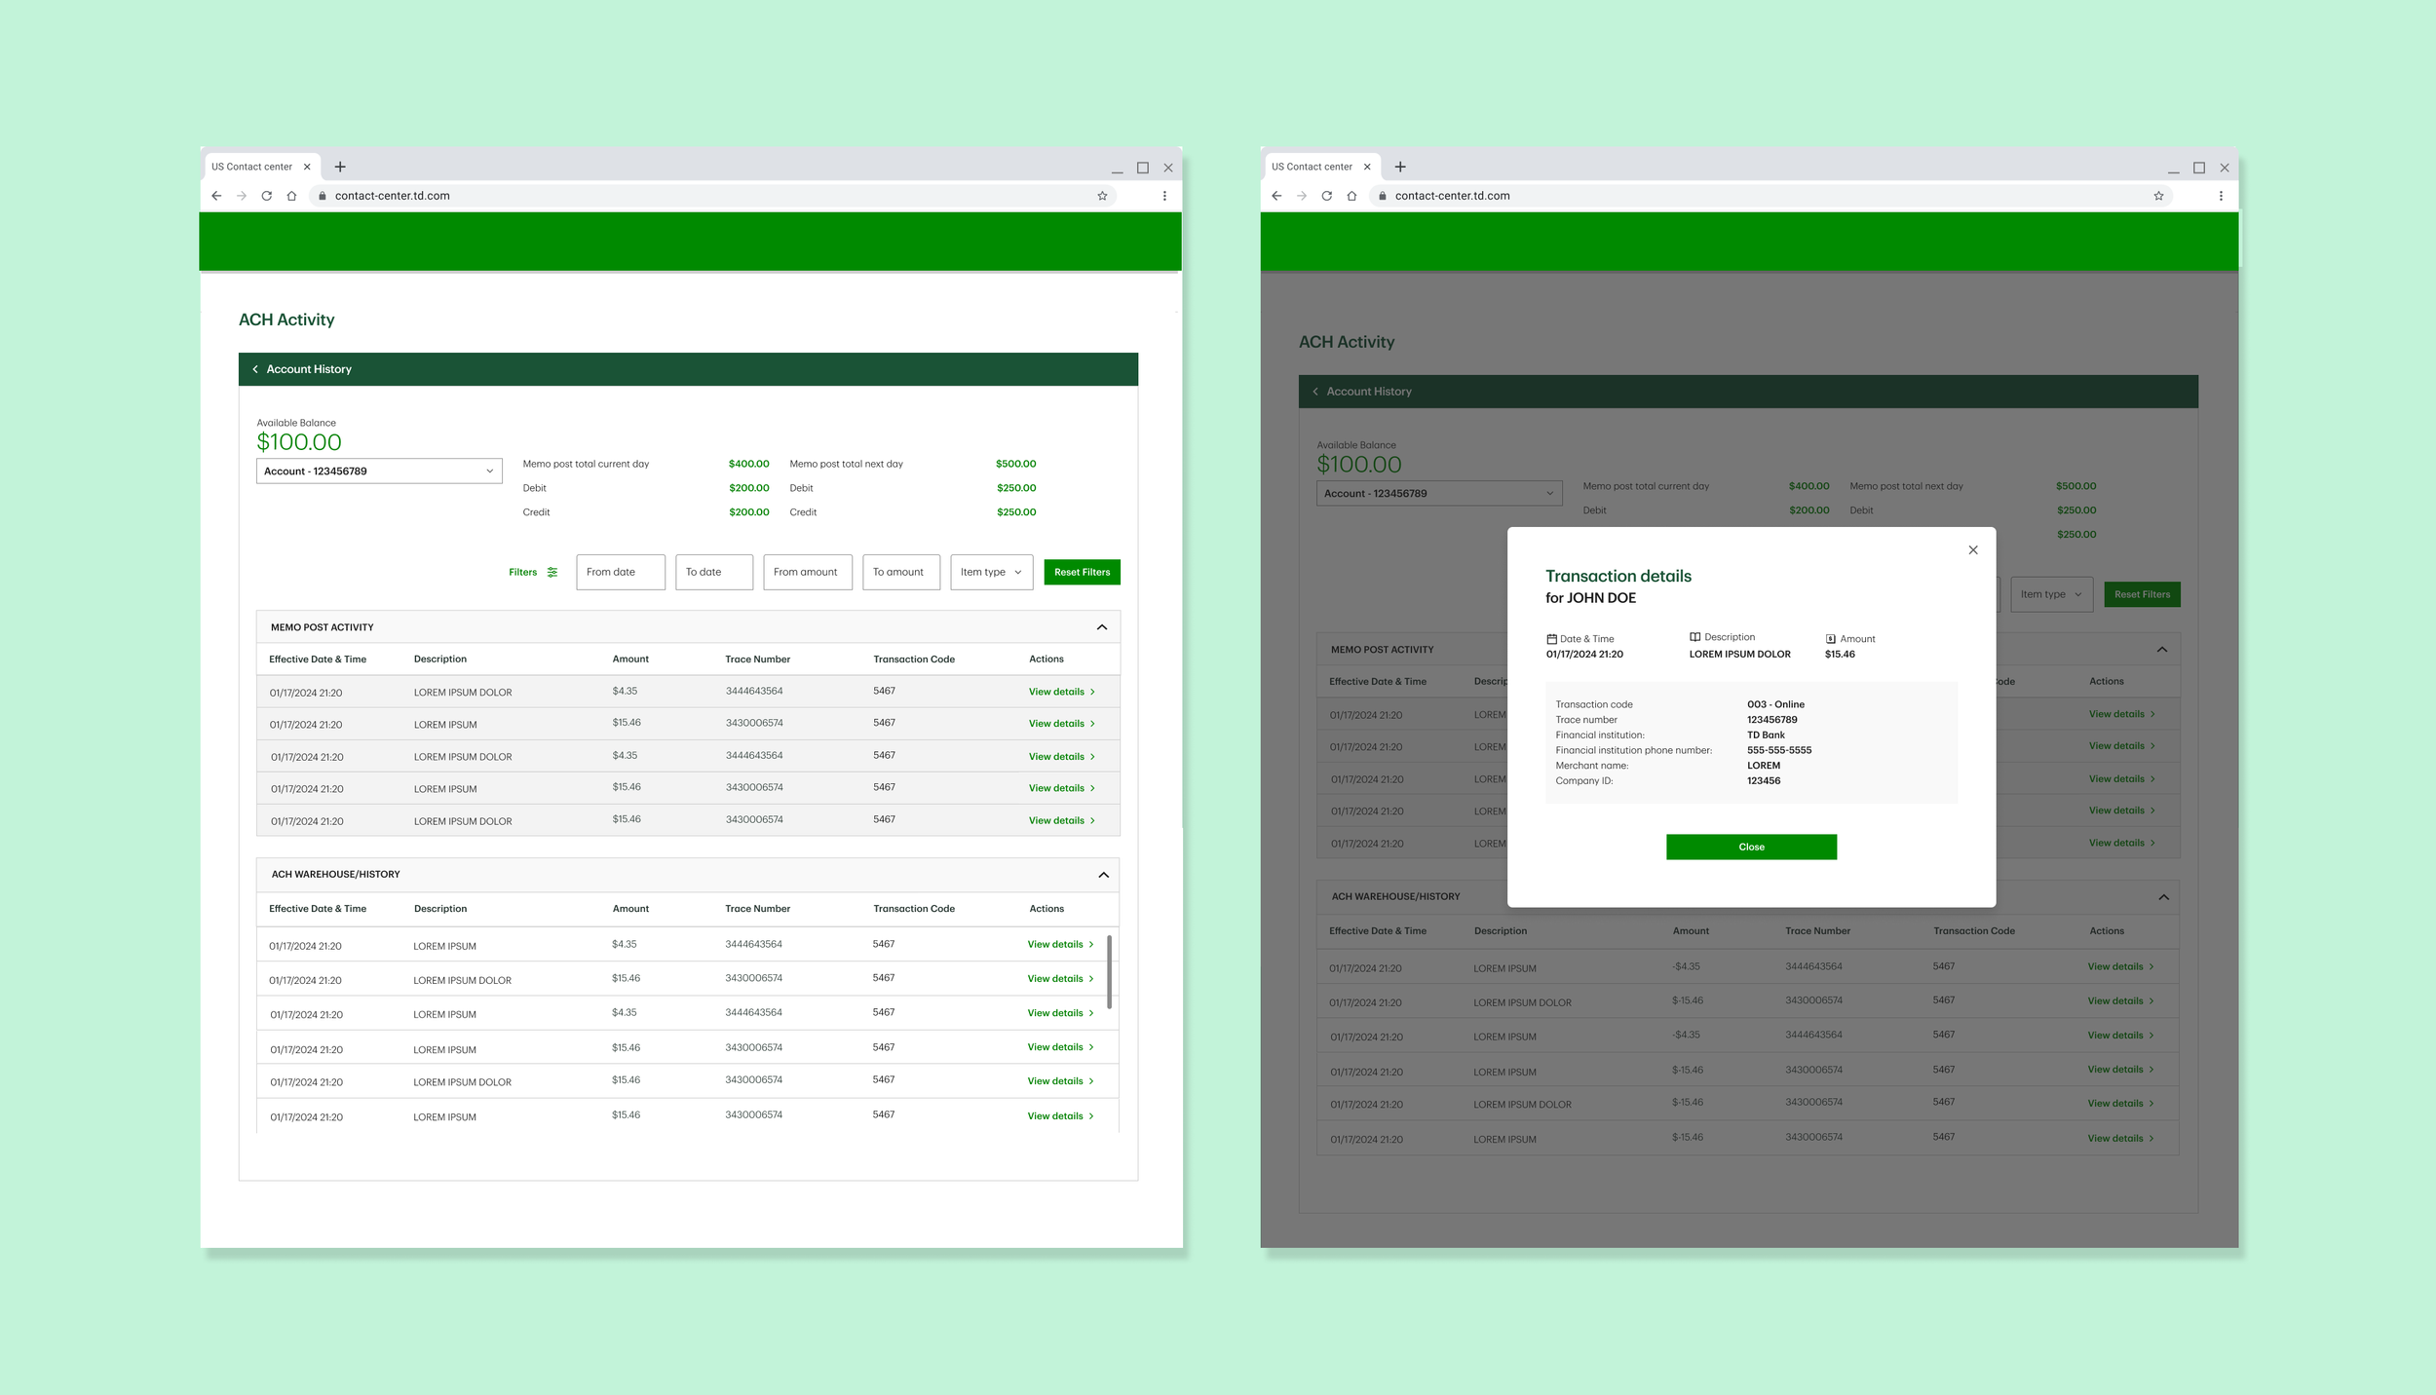2436x1395 pixels.
Task: Bookmark page with star icon in left browser
Action: click(1102, 196)
